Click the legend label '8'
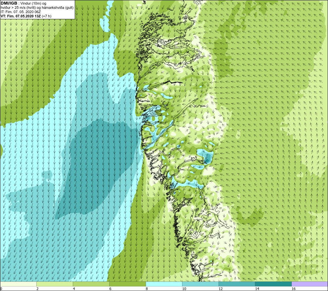328x291 pixels. click(147, 289)
